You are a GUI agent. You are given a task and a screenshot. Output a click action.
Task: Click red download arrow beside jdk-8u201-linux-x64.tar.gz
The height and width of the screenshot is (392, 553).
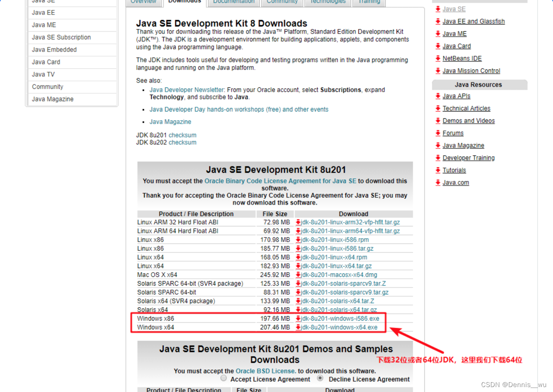tap(298, 266)
